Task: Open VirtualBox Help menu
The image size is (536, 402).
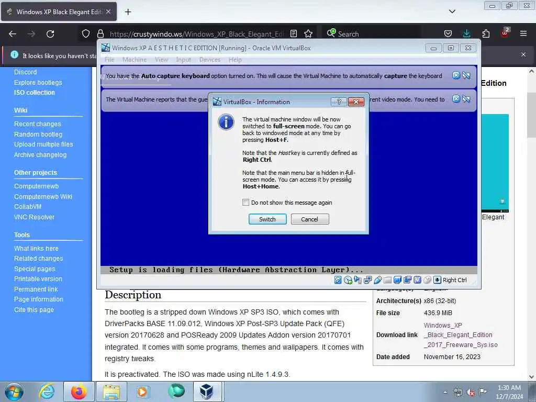Action: (x=235, y=60)
